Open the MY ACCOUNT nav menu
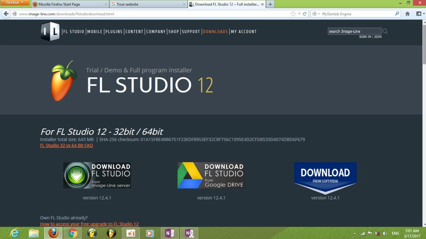Screen dimensions: 426x239 coord(244,32)
